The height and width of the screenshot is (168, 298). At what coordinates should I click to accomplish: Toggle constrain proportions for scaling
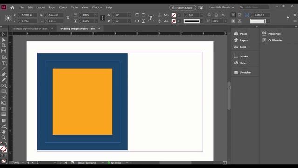click(102, 18)
